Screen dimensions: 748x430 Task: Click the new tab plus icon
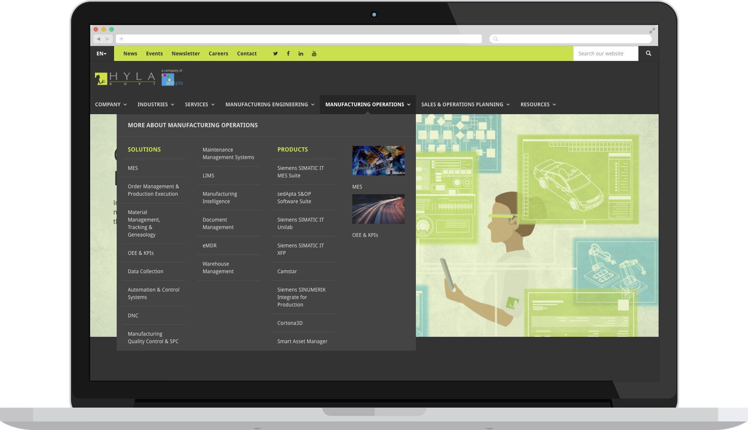121,39
